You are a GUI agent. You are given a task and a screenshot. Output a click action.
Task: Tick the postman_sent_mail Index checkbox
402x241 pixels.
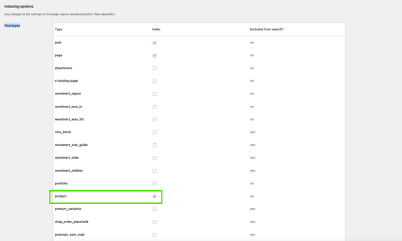(154, 235)
